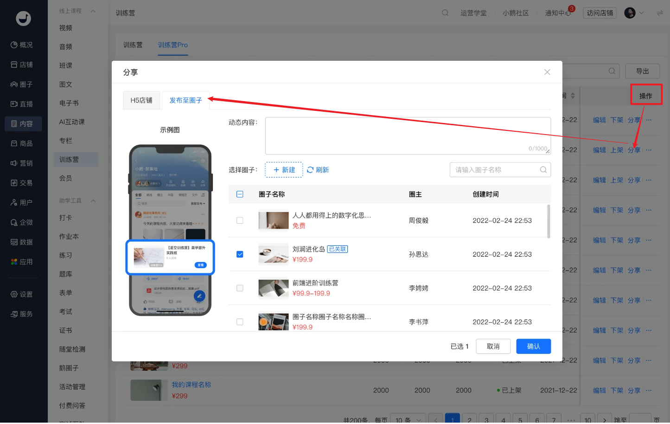Open 设置 settings in left sidebar
This screenshot has width=670, height=424.
click(22, 294)
